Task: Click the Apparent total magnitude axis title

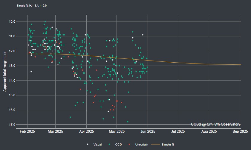Action: [x=5, y=72]
